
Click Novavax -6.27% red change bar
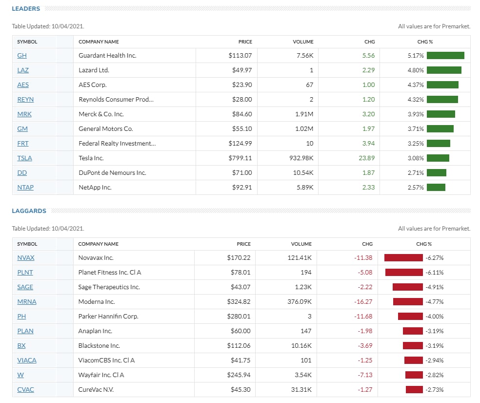click(x=403, y=258)
